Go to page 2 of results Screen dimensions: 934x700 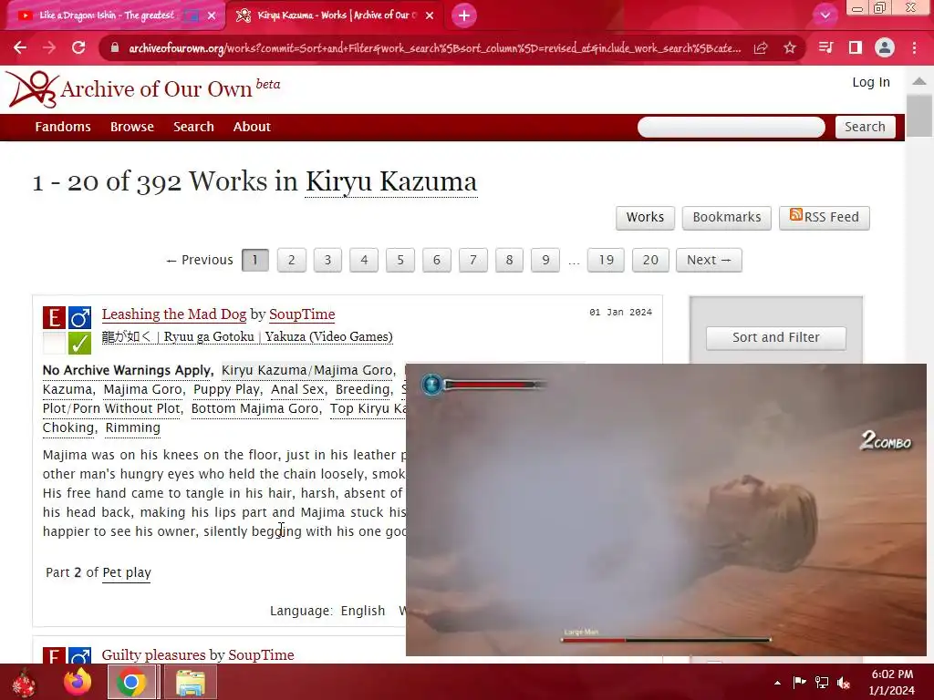click(291, 260)
